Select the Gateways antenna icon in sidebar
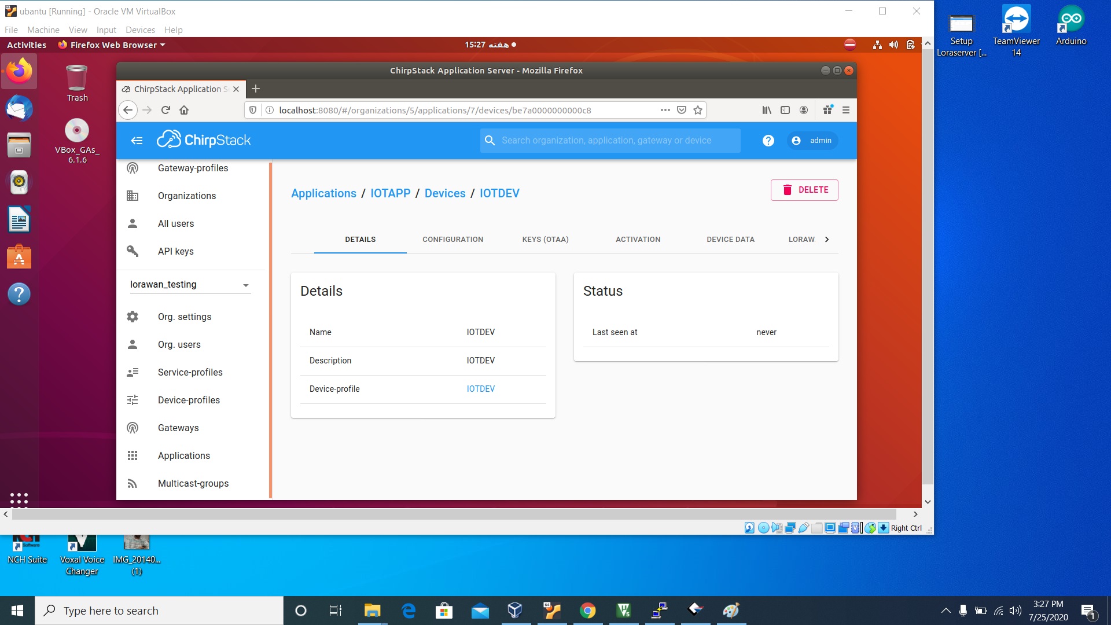 pyautogui.click(x=133, y=428)
